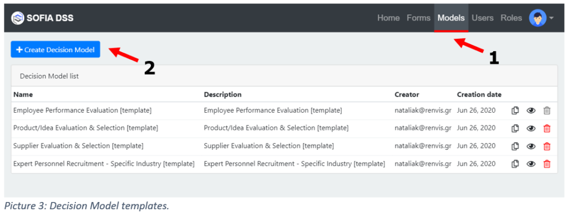This screenshot has height=217, width=568.
Task: Click the Creation date column header
Action: coord(479,94)
